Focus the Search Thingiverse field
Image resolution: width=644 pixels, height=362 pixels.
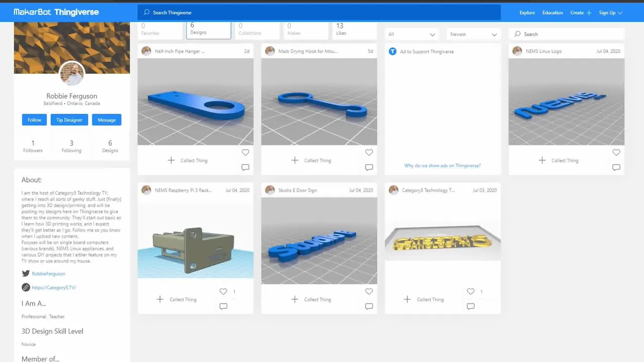[319, 13]
